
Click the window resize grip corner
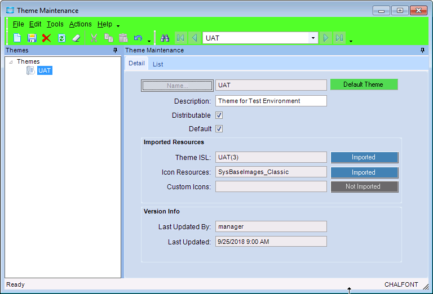[426, 287]
